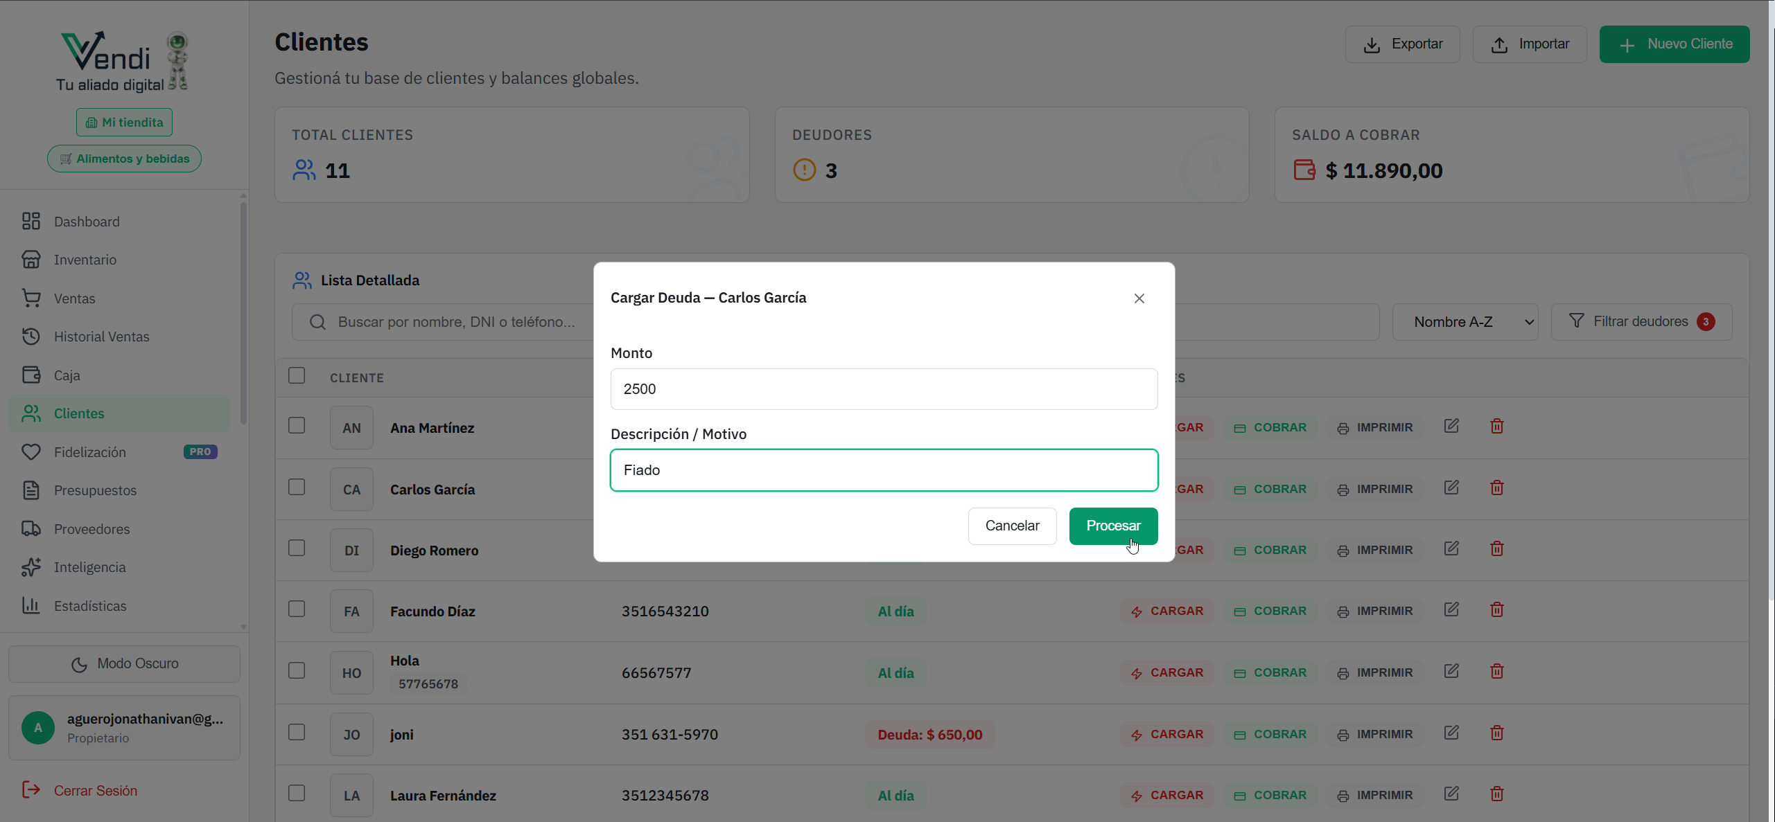
Task: Check the checkbox next to Ana Martínez
Action: (x=297, y=425)
